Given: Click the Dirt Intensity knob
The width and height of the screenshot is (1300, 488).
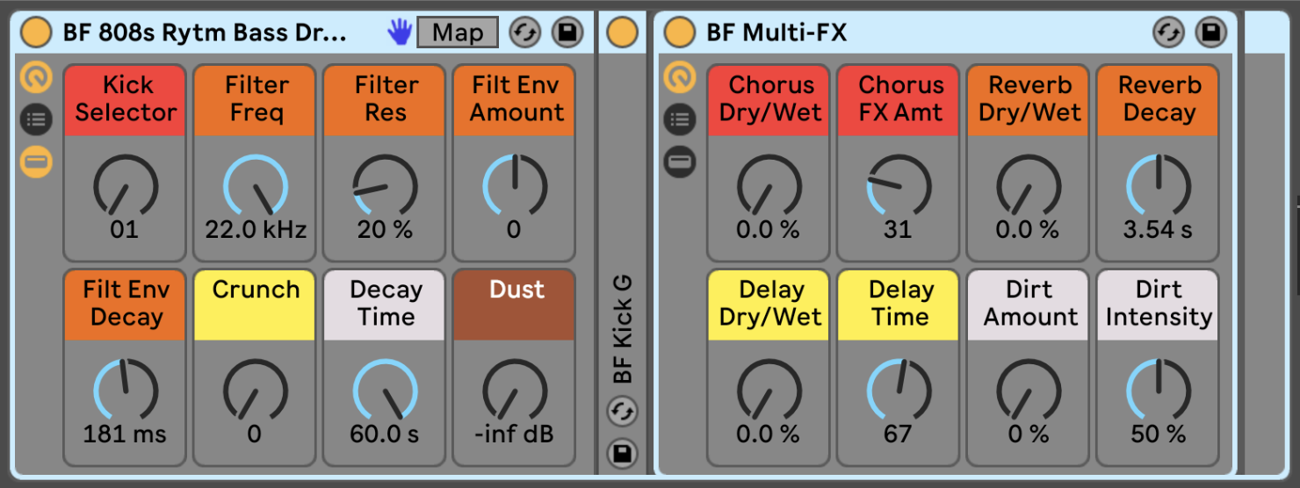Looking at the screenshot, I should [x=1159, y=390].
